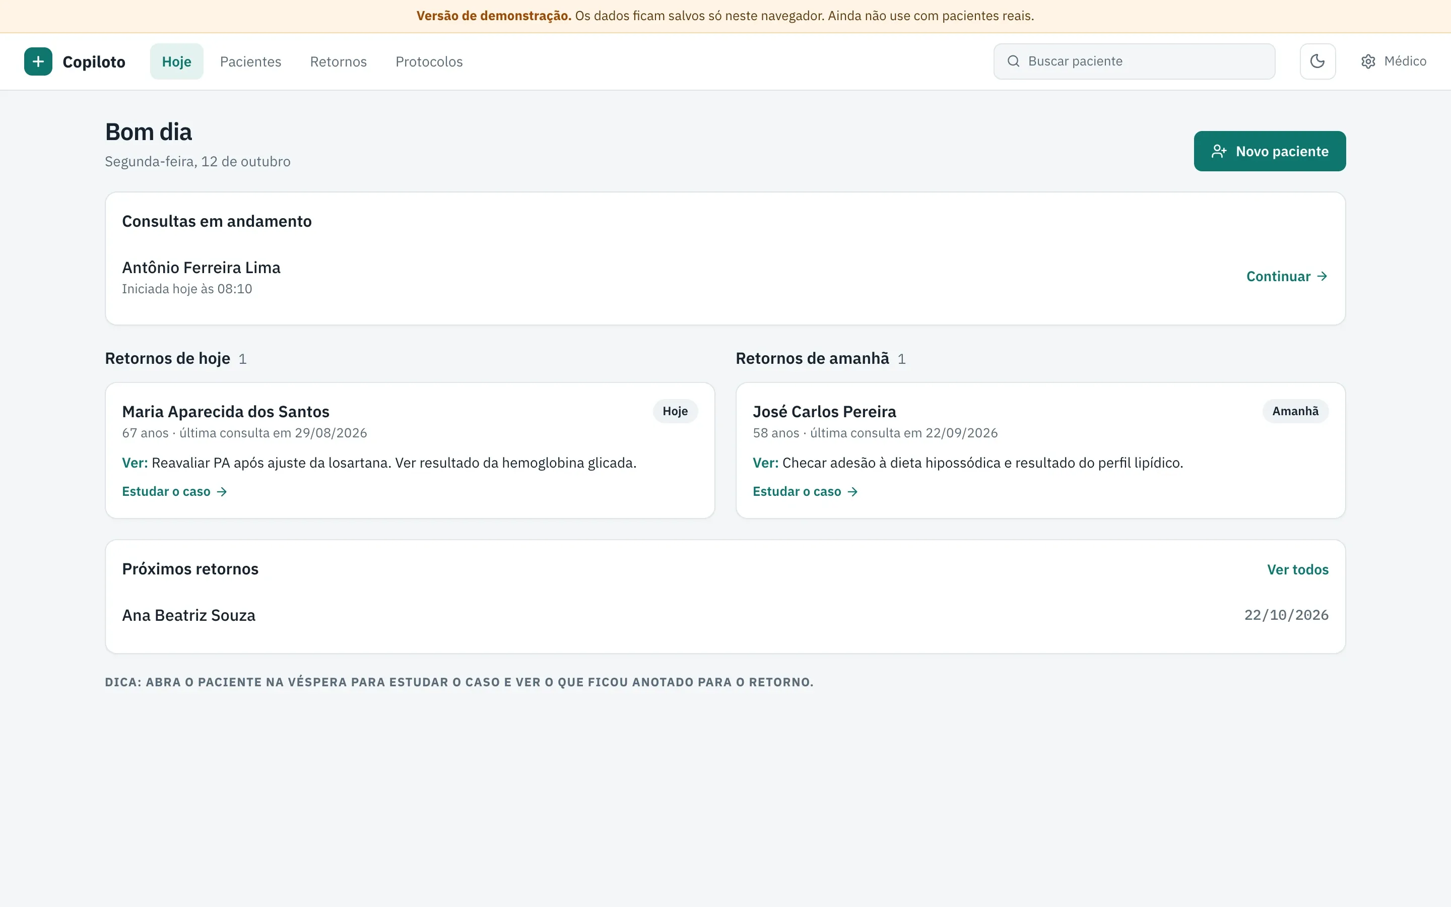Screen dimensions: 1451x907
Task: Click Segunda-feira, 12 de outubro date text
Action: [198, 162]
